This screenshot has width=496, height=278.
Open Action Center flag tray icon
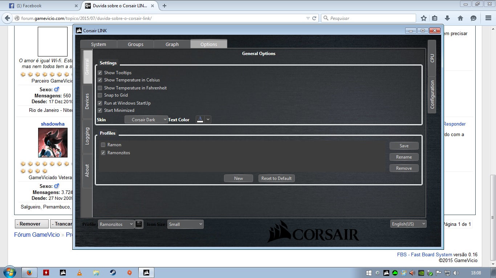coord(439,273)
